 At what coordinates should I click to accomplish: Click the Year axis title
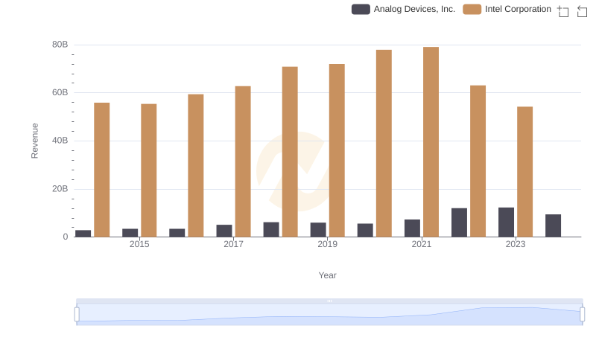point(327,275)
